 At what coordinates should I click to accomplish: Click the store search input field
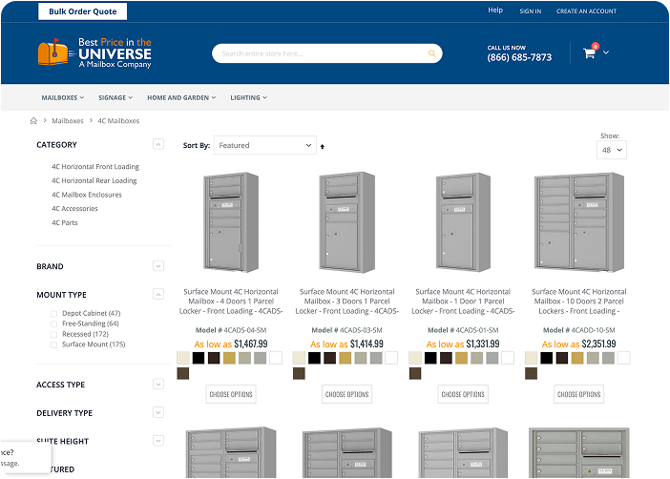click(320, 53)
